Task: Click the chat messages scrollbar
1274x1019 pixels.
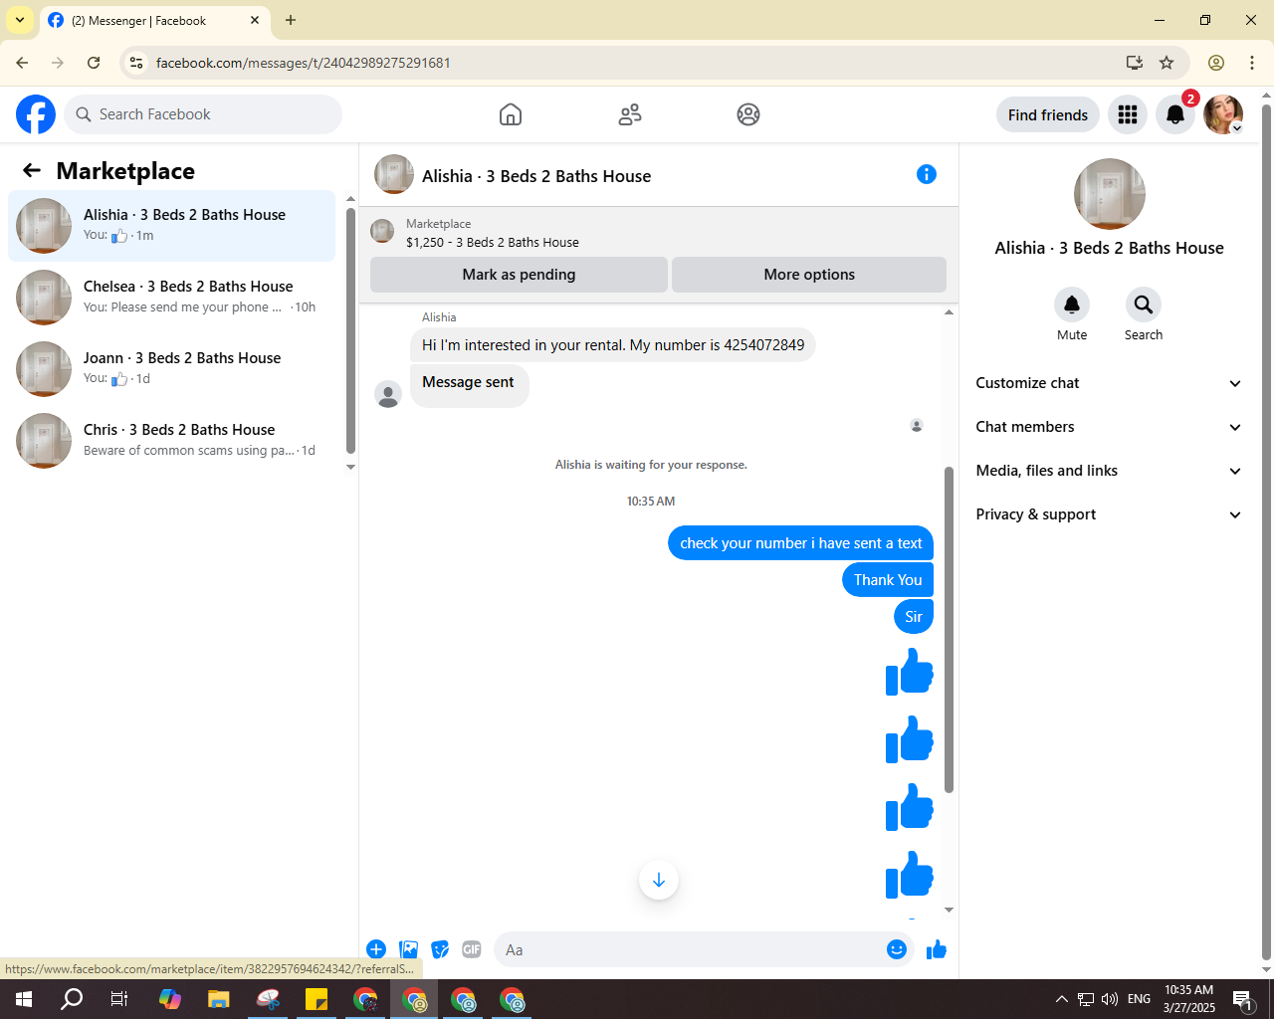Action: pos(949,629)
